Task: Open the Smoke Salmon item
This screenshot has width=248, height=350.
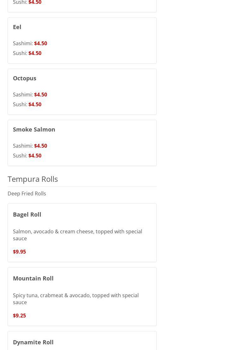Action: pyautogui.click(x=34, y=129)
